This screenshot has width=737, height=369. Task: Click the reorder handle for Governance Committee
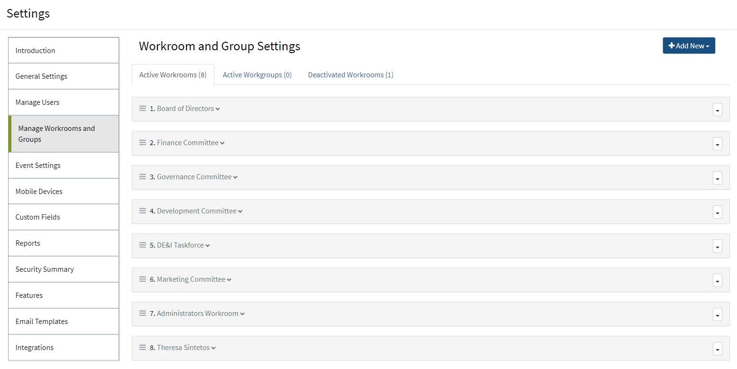click(x=142, y=176)
